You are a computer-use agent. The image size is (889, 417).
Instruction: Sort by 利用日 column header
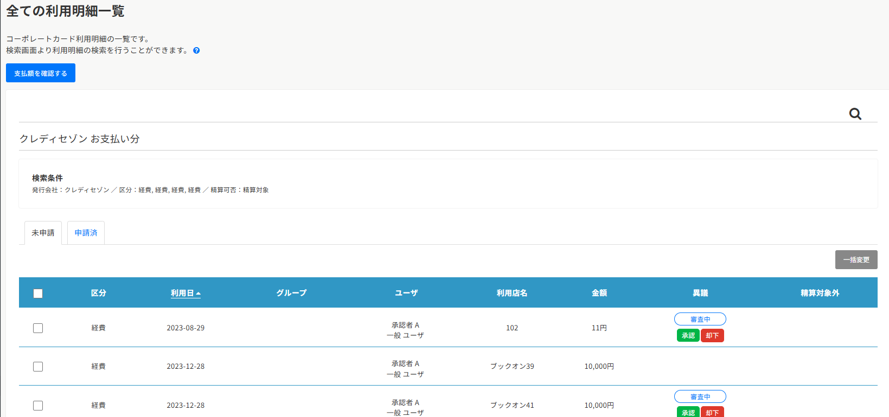point(182,293)
